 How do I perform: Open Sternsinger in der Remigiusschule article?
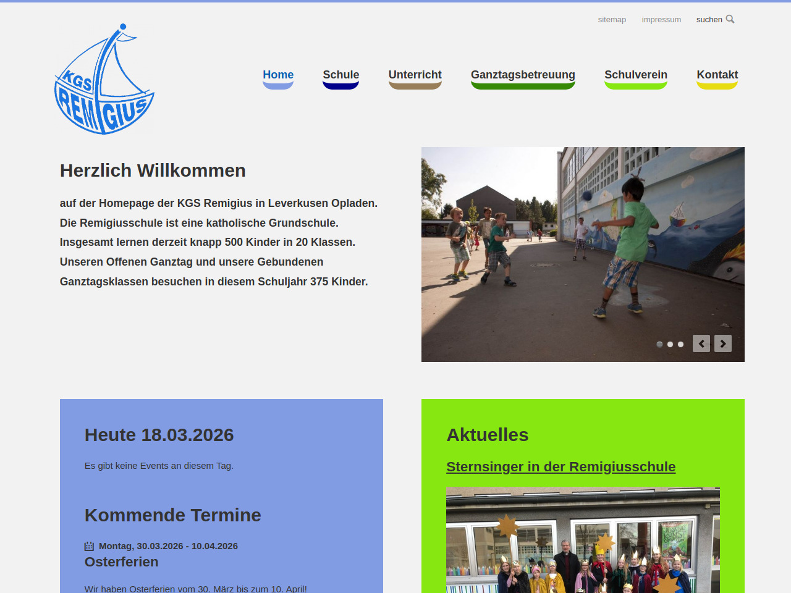pyautogui.click(x=560, y=467)
